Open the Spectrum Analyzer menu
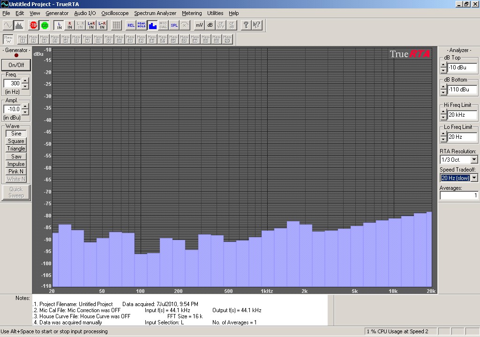 click(155, 13)
